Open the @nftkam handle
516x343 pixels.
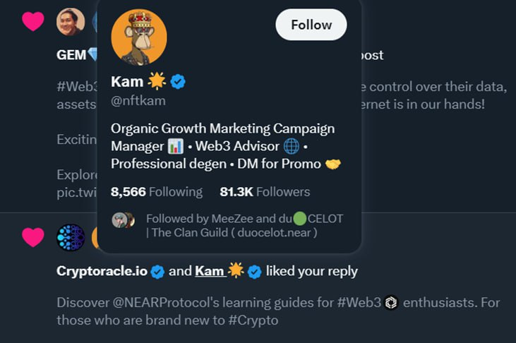[138, 101]
